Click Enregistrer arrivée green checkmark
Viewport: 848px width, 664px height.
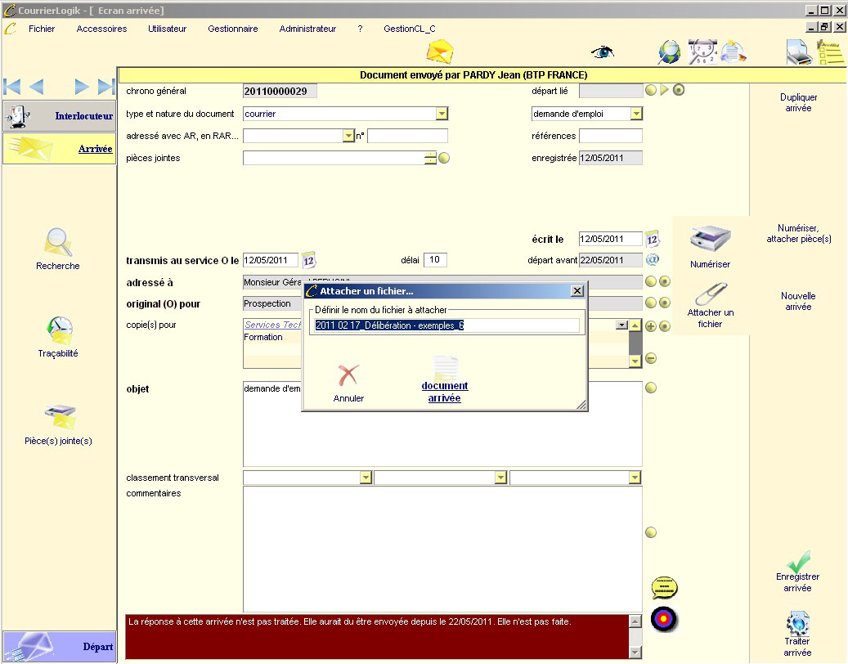pos(796,561)
